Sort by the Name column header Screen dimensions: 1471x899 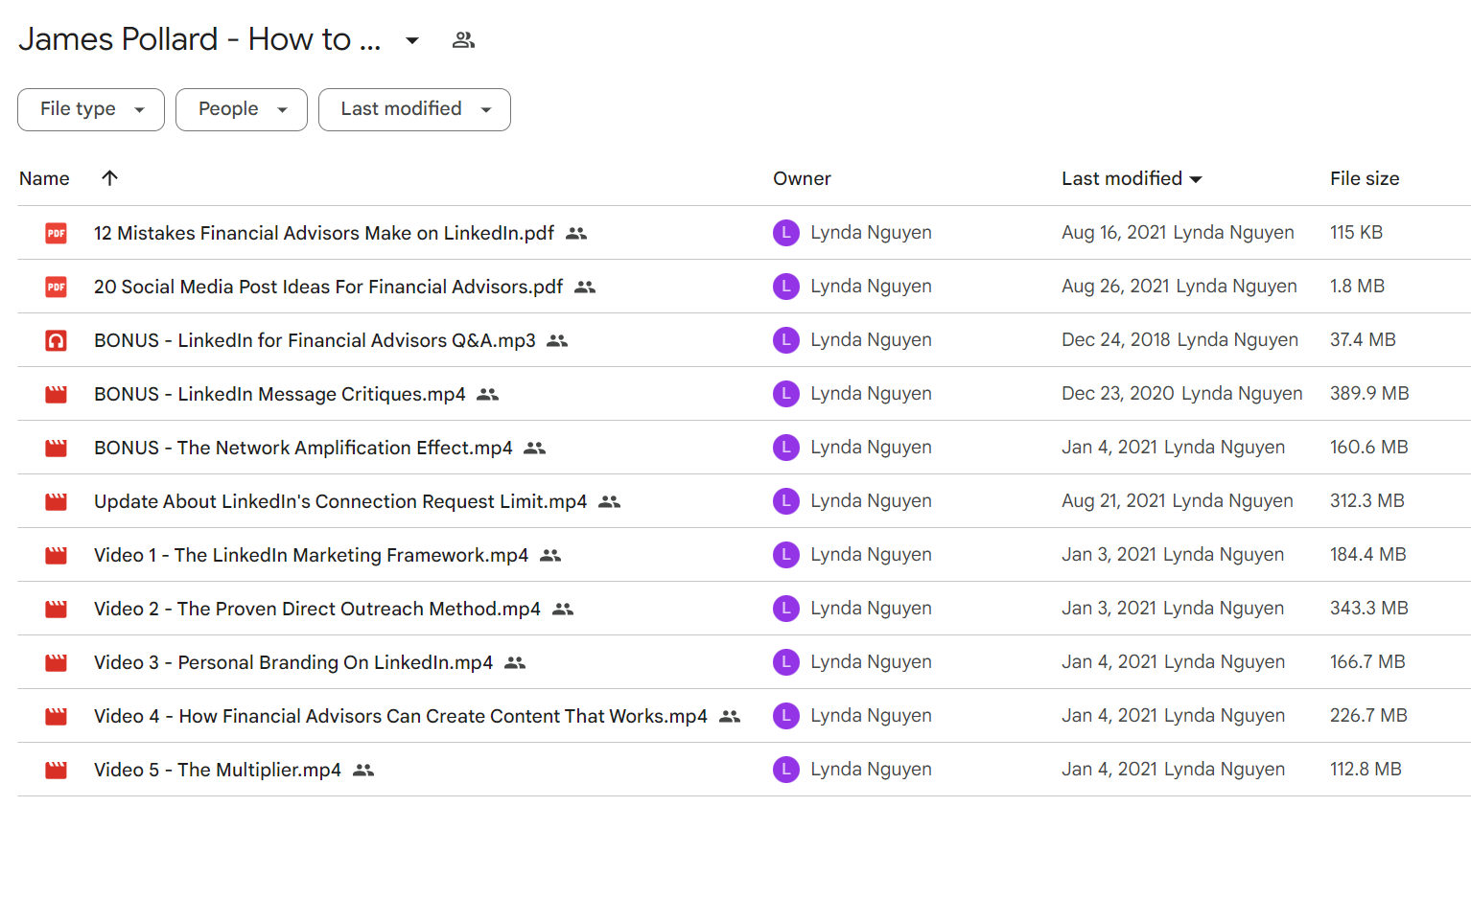click(44, 178)
